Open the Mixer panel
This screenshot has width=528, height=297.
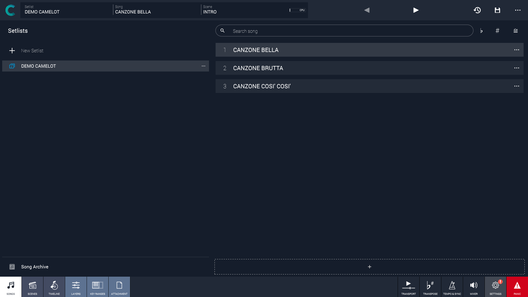(474, 287)
